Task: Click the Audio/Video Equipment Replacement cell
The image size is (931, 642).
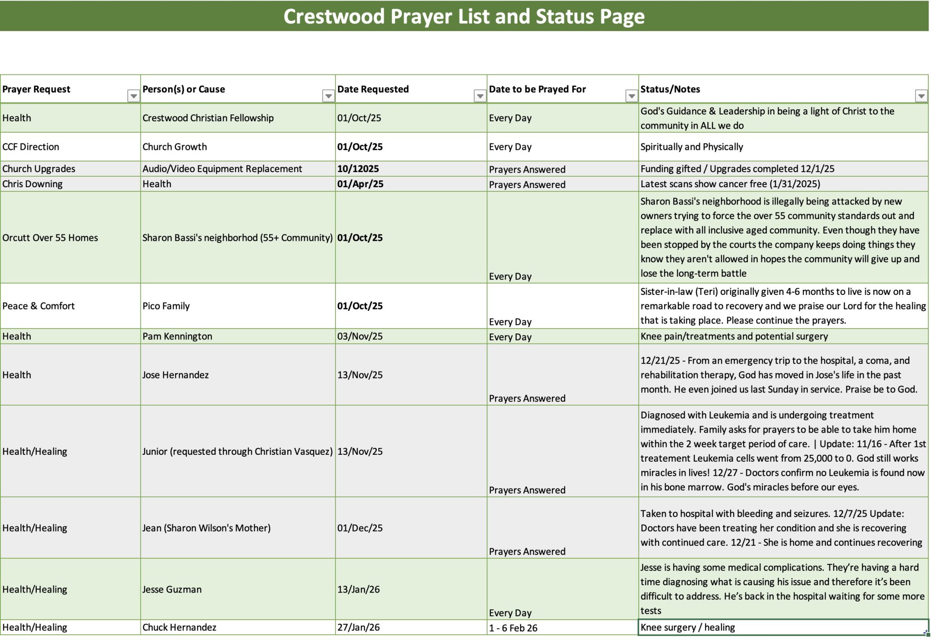Action: click(x=222, y=169)
